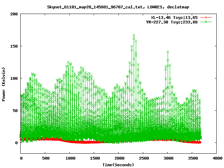
Task: Click the red XL legend line sample
Action: (206, 17)
